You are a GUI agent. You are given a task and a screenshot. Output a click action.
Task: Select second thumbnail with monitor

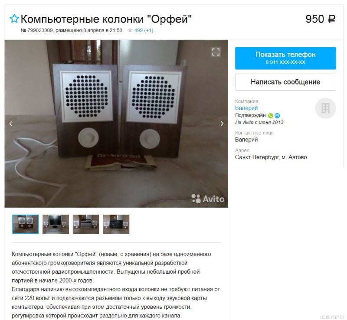[56, 224]
